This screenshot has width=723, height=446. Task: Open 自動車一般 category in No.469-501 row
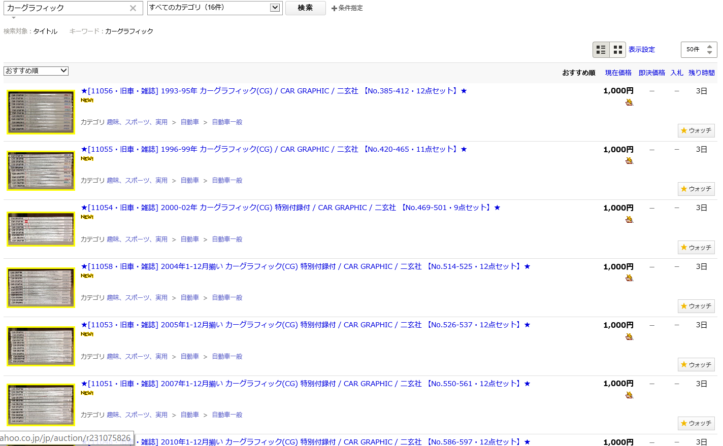click(227, 239)
